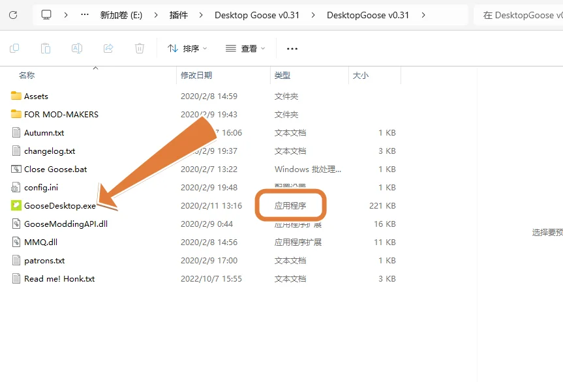
Task: Click the FOR MOD-MAKERS folder icon
Action: coord(16,114)
